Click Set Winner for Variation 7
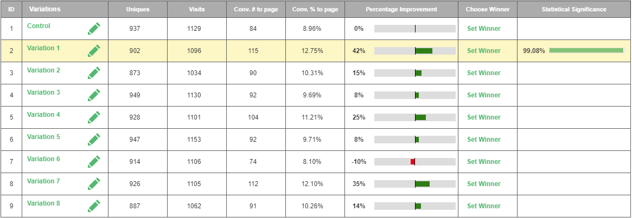Screen dimensions: 632x218 click(483, 184)
